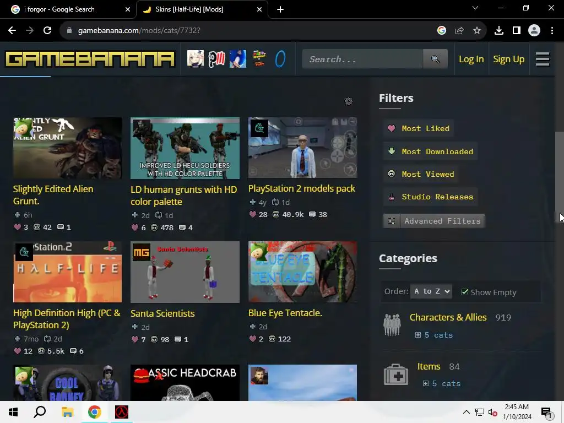Open Cool Barney thumbnail
The width and height of the screenshot is (564, 423).
(x=67, y=383)
